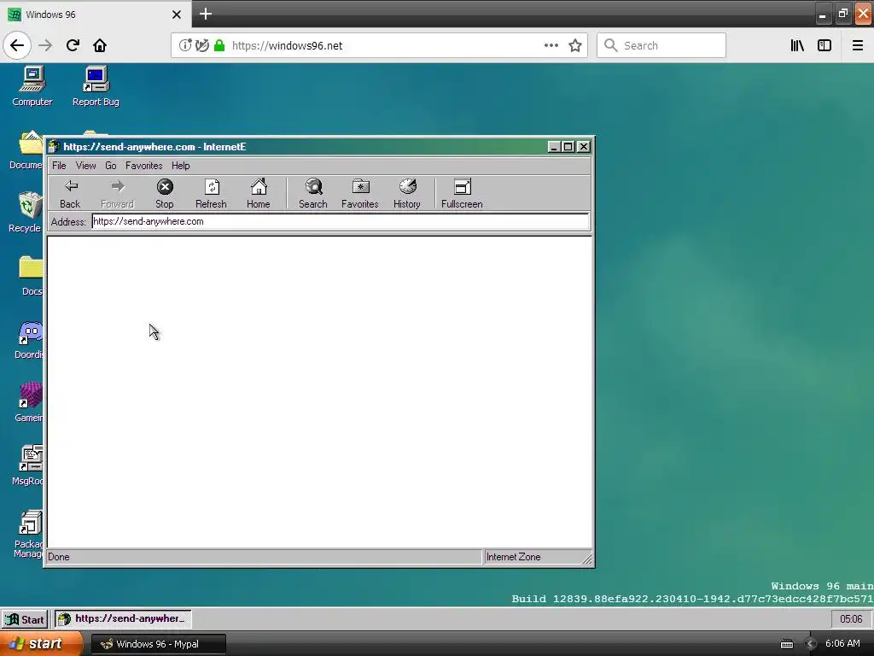Open Search in the InternetE toolbar
The width and height of the screenshot is (874, 656).
(313, 194)
